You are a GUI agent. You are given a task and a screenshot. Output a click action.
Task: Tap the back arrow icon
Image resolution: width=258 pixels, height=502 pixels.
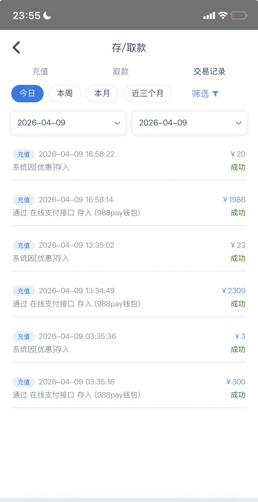point(17,47)
